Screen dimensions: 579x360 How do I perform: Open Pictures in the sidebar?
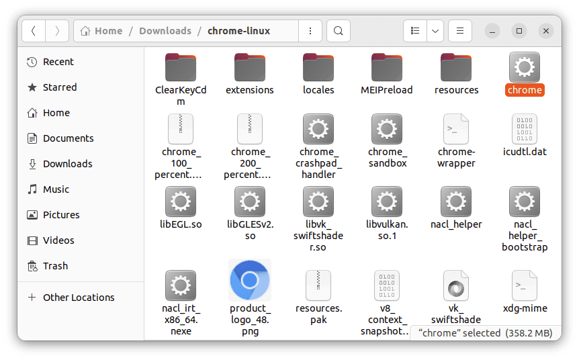(x=81, y=214)
